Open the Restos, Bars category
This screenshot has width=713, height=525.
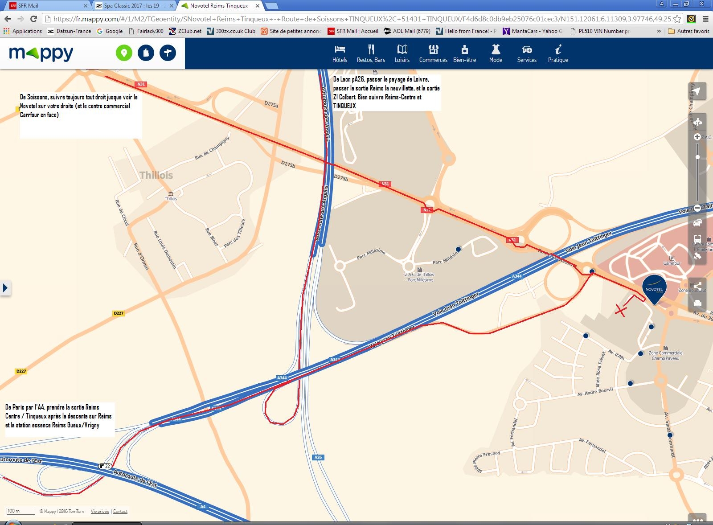[x=371, y=53]
